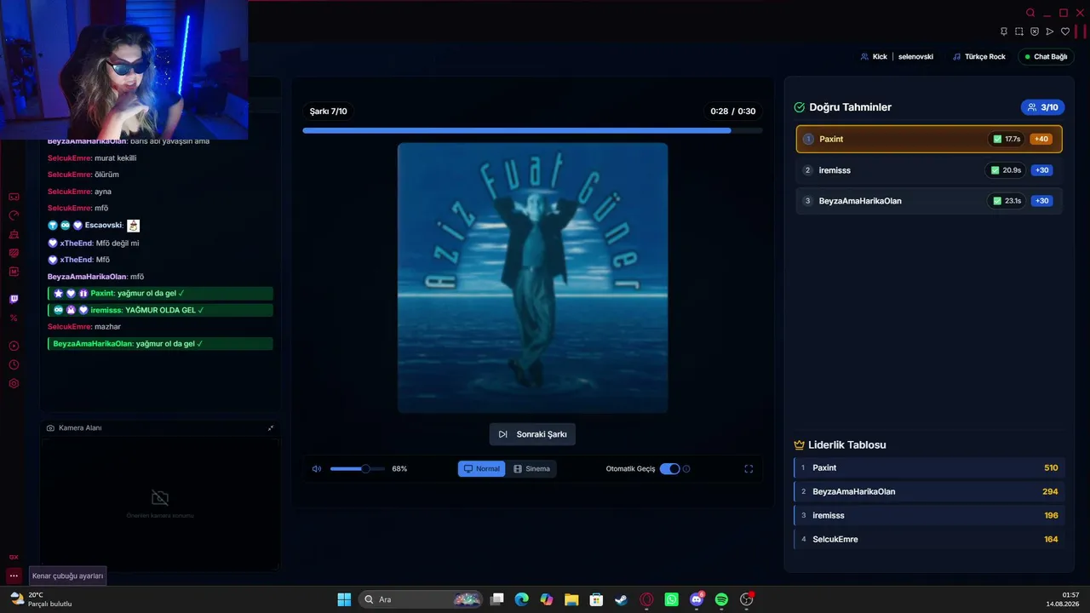Open the speedometer GX Control sidebar icon

click(x=14, y=215)
